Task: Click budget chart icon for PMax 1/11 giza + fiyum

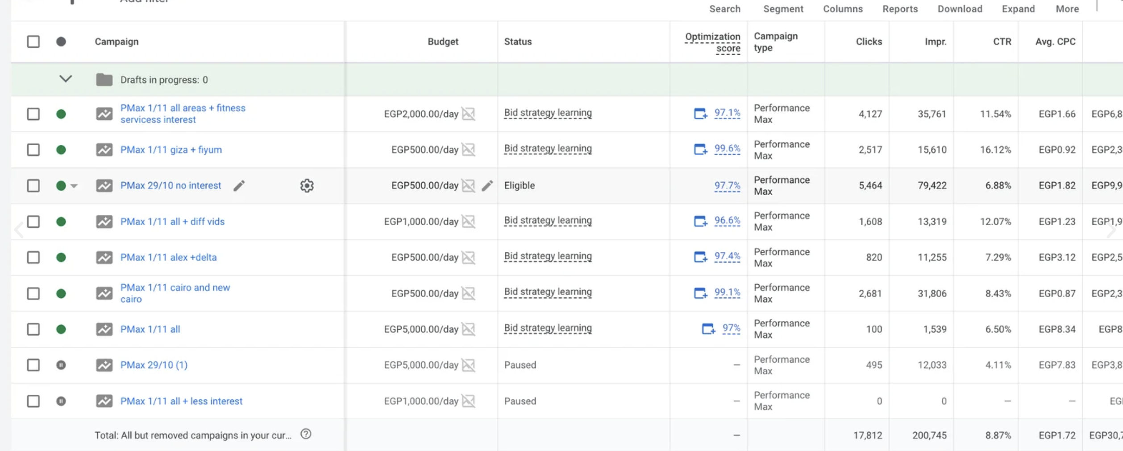Action: (x=468, y=150)
